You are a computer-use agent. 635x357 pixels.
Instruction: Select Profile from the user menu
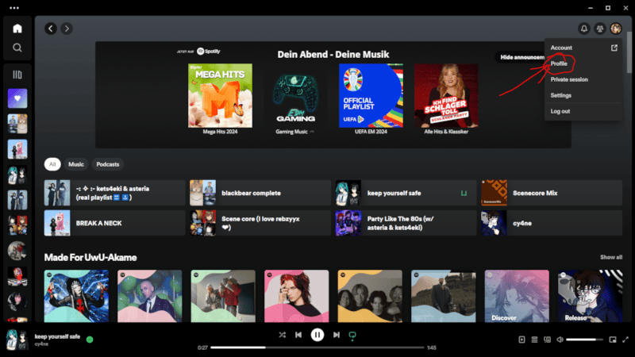[560, 63]
